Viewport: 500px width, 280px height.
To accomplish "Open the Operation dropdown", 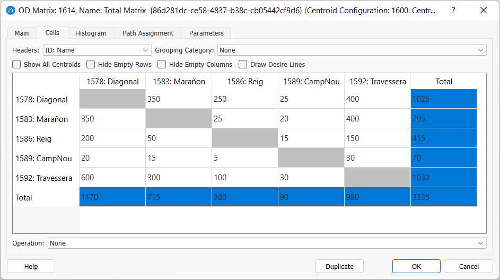I will 267,243.
